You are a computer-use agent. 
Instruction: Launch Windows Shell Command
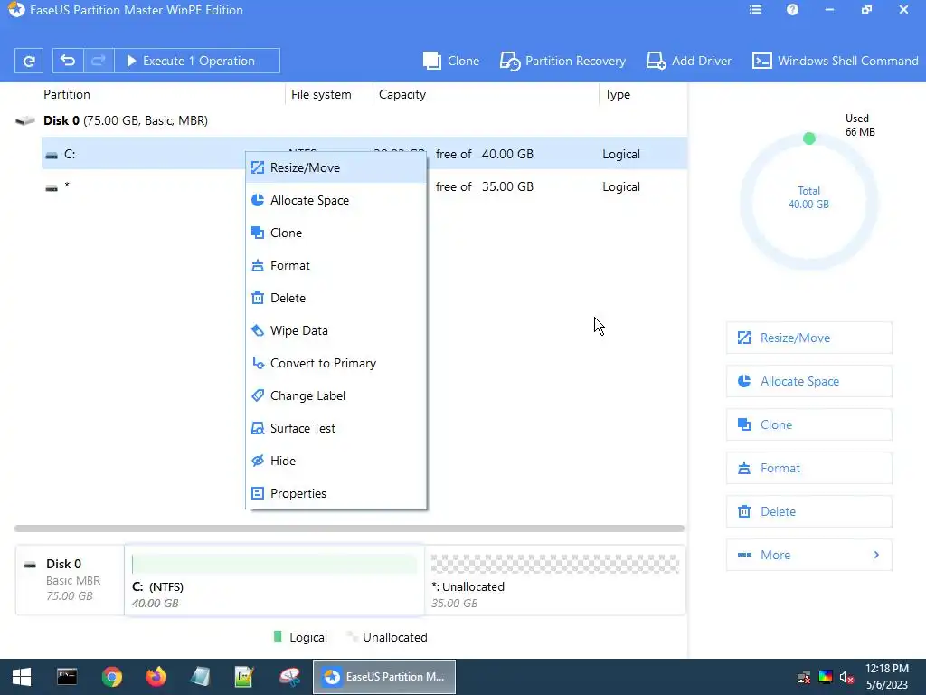click(x=835, y=61)
